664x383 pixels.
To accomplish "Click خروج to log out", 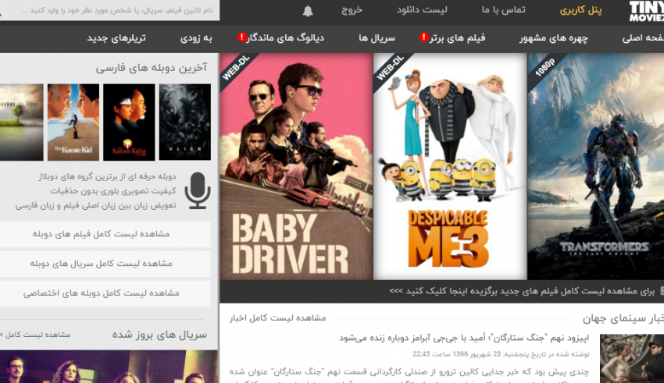I will pyautogui.click(x=352, y=9).
